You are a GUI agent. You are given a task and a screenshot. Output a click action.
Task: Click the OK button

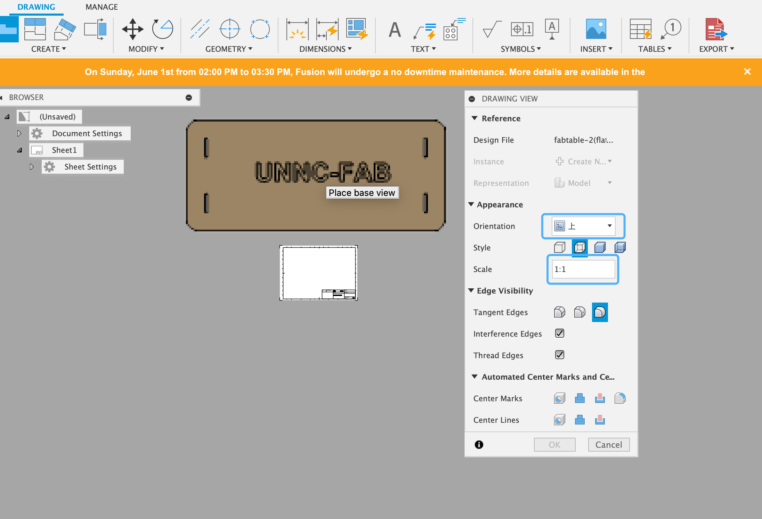coord(554,445)
